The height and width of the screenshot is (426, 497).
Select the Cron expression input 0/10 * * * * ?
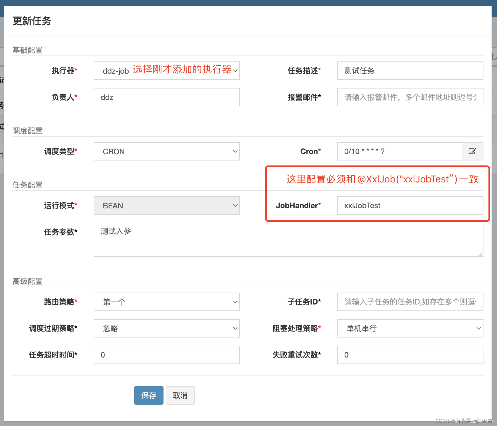pyautogui.click(x=399, y=151)
